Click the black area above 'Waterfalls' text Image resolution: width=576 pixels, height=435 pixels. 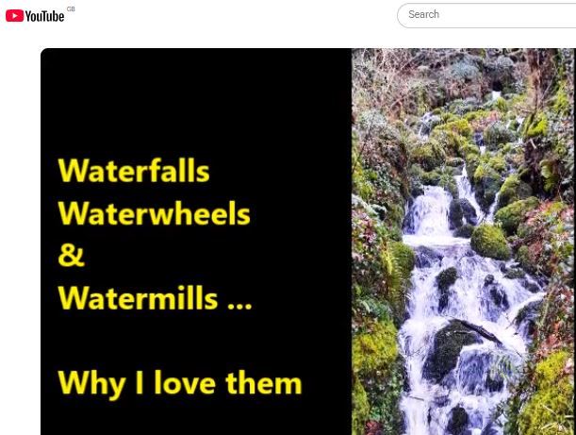[x=196, y=103]
